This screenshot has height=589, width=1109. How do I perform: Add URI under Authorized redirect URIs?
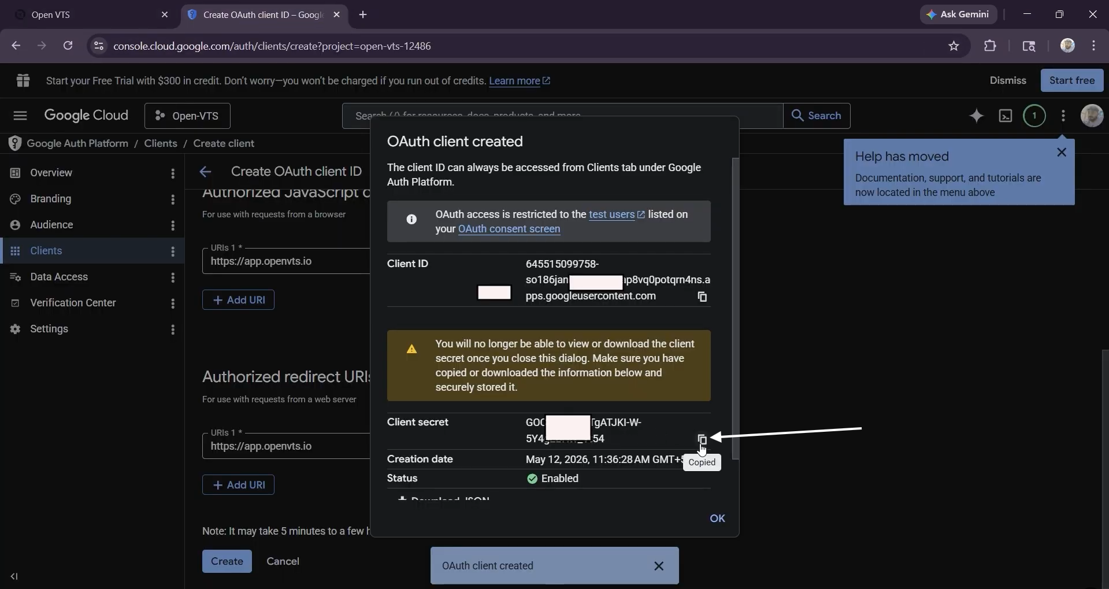pos(238,485)
